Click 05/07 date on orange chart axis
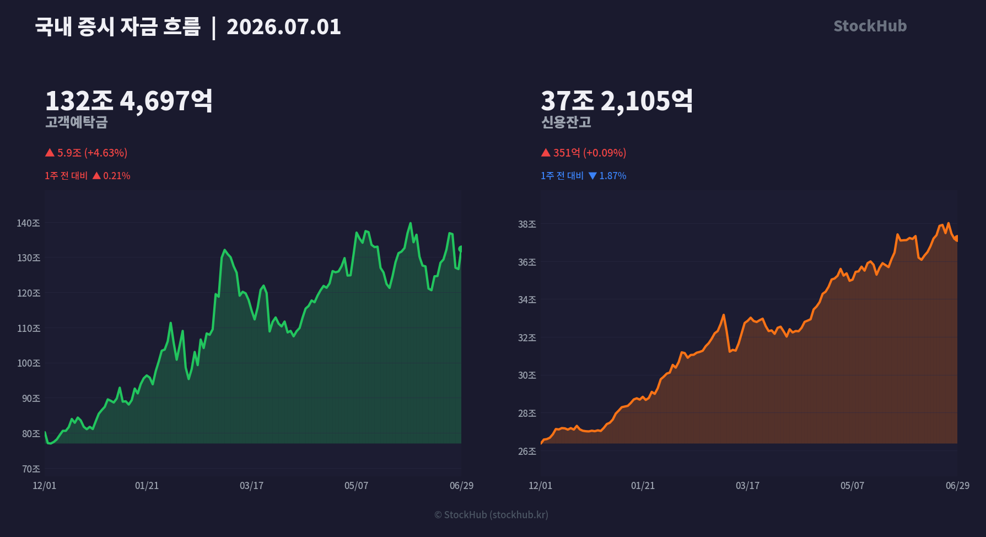The image size is (986, 537). (853, 486)
